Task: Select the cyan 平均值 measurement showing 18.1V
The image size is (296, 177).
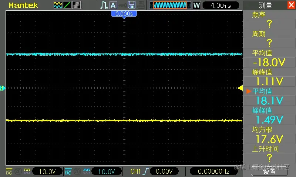Action: tap(269, 96)
